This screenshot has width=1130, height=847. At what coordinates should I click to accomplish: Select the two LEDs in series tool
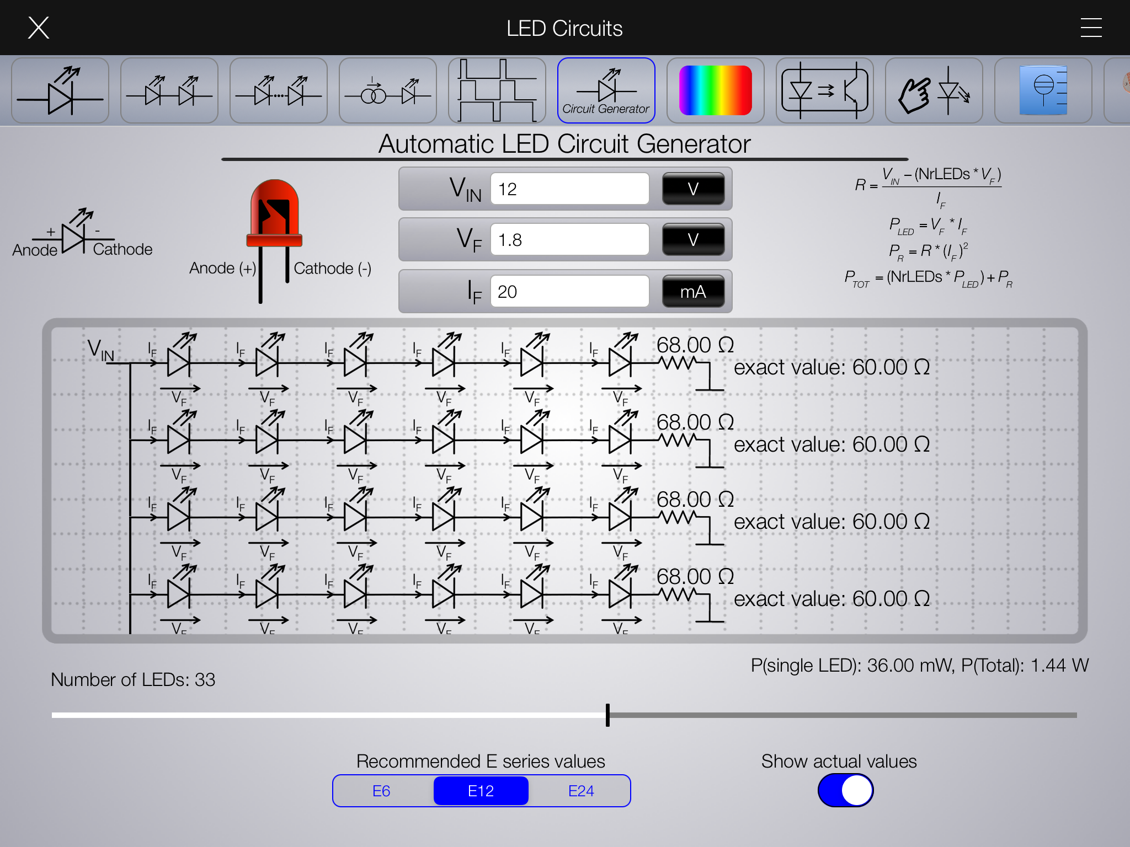click(x=169, y=91)
